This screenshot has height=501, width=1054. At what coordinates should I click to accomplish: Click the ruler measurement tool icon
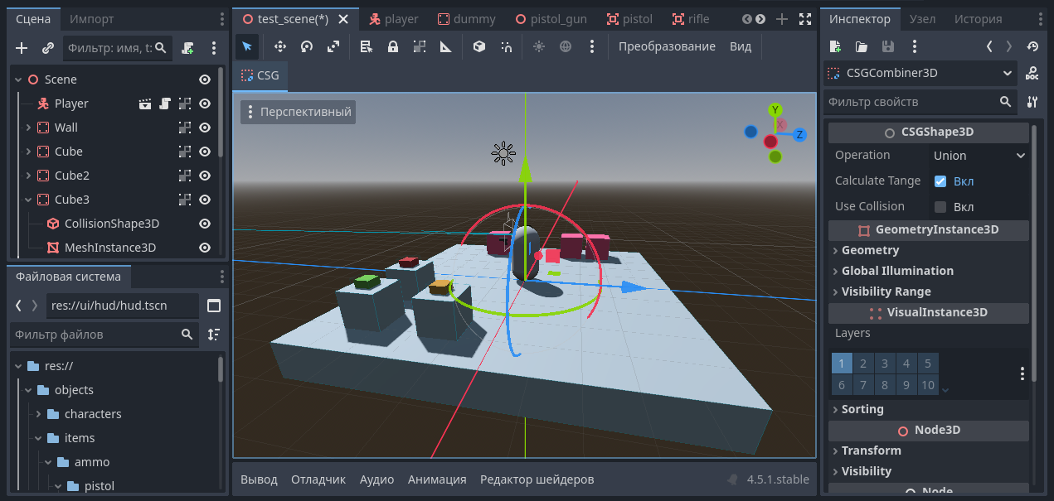coord(446,47)
